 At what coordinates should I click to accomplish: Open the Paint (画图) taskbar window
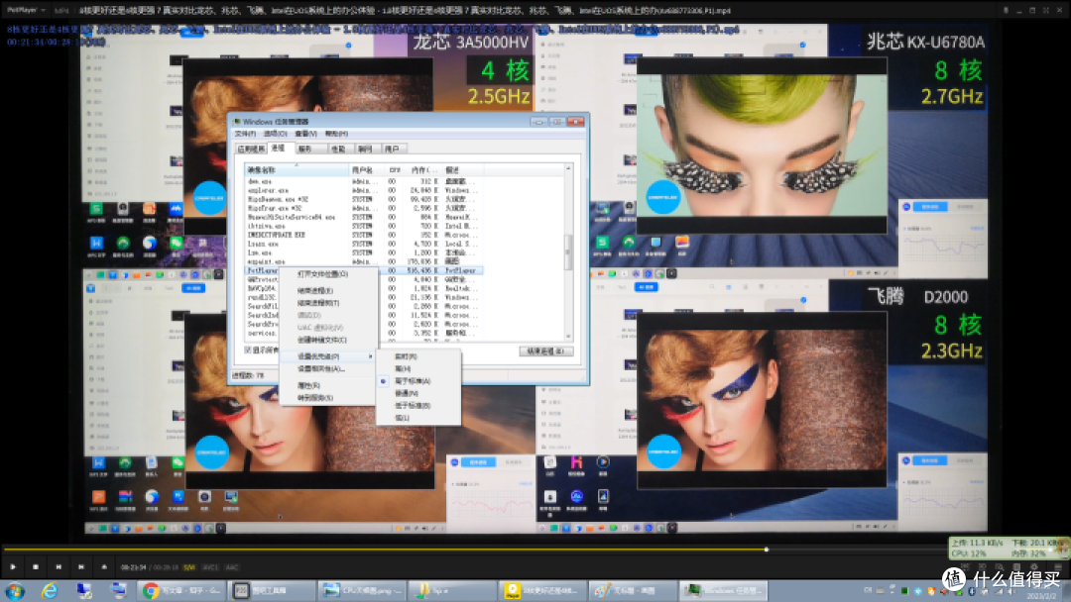pos(632,590)
